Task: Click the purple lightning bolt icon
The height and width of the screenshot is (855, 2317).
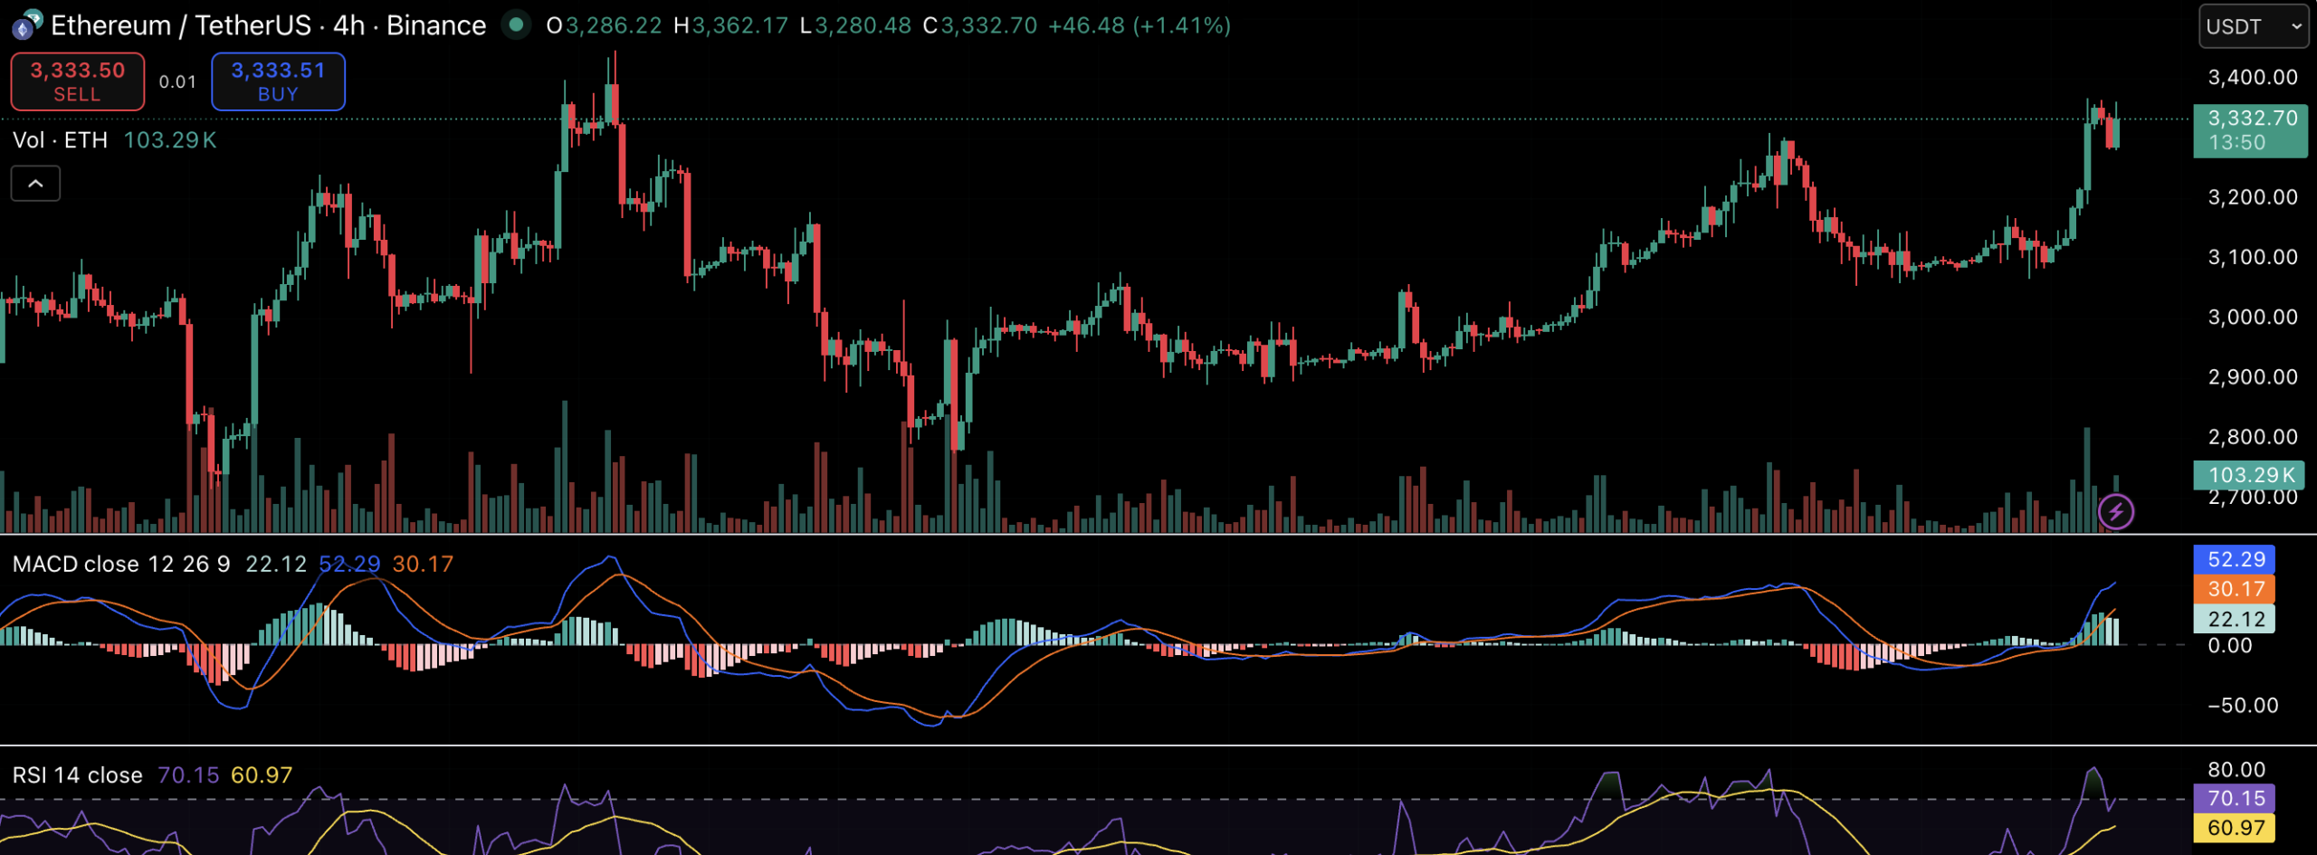Action: tap(2115, 512)
